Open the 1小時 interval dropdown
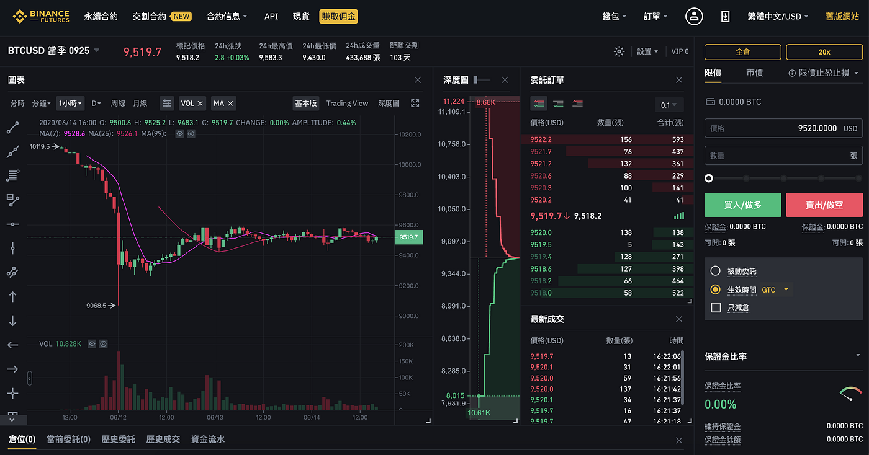The image size is (869, 455). click(x=71, y=104)
